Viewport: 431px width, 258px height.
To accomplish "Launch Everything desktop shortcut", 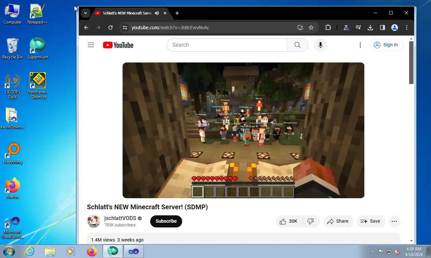I will (12, 154).
